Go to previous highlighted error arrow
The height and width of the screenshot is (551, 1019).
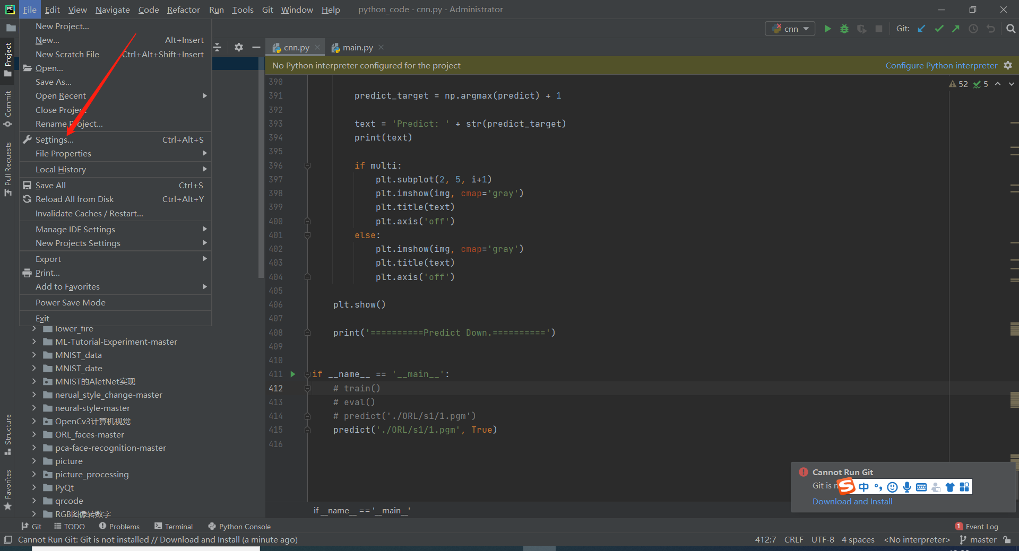[x=998, y=84]
